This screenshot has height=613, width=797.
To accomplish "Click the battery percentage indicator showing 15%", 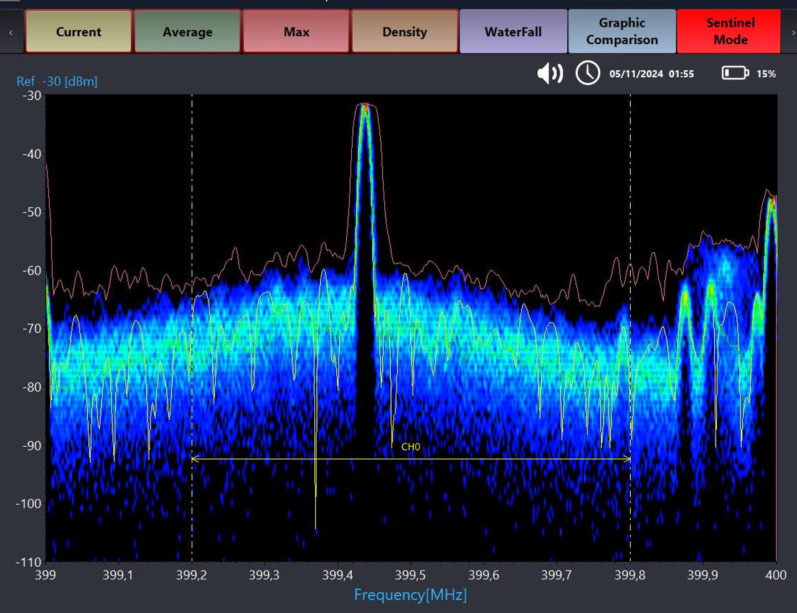I will (768, 74).
